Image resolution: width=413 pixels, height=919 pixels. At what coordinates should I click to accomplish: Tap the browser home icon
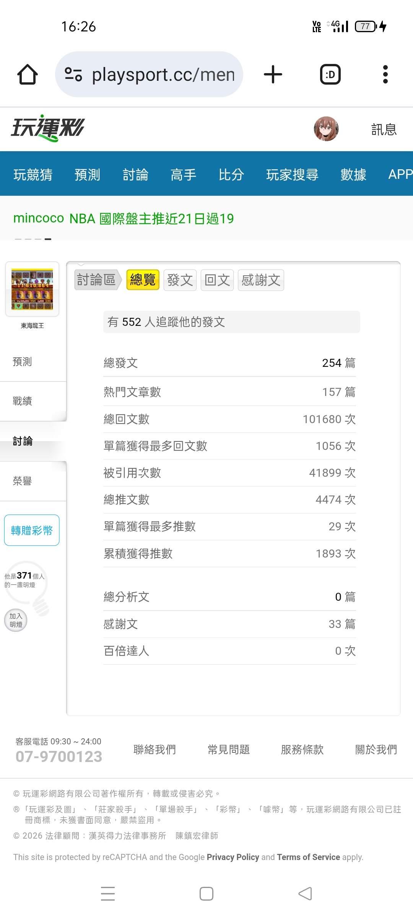tap(28, 74)
